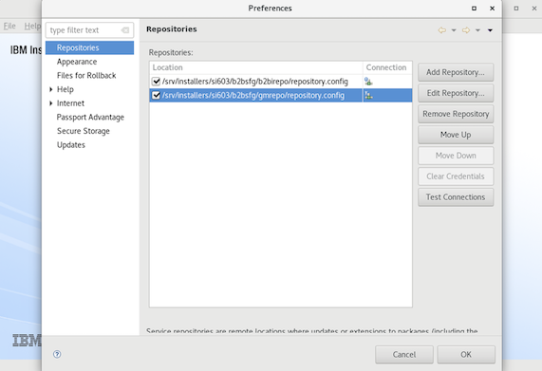Click the Add Repository button
The height and width of the screenshot is (371, 542).
coord(456,72)
